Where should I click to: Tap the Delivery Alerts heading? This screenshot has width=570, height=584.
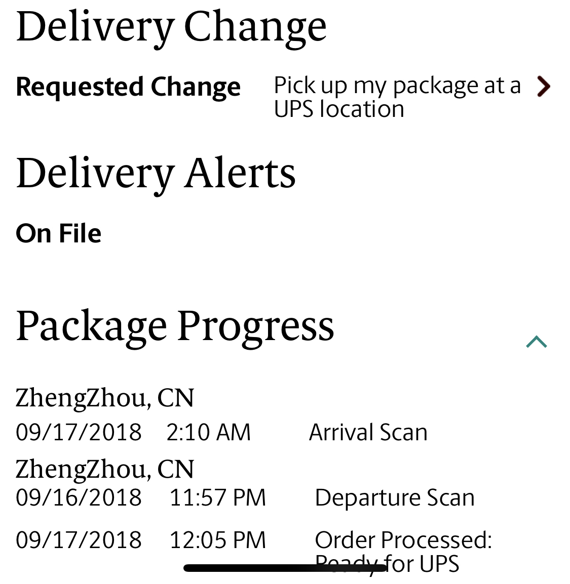156,173
